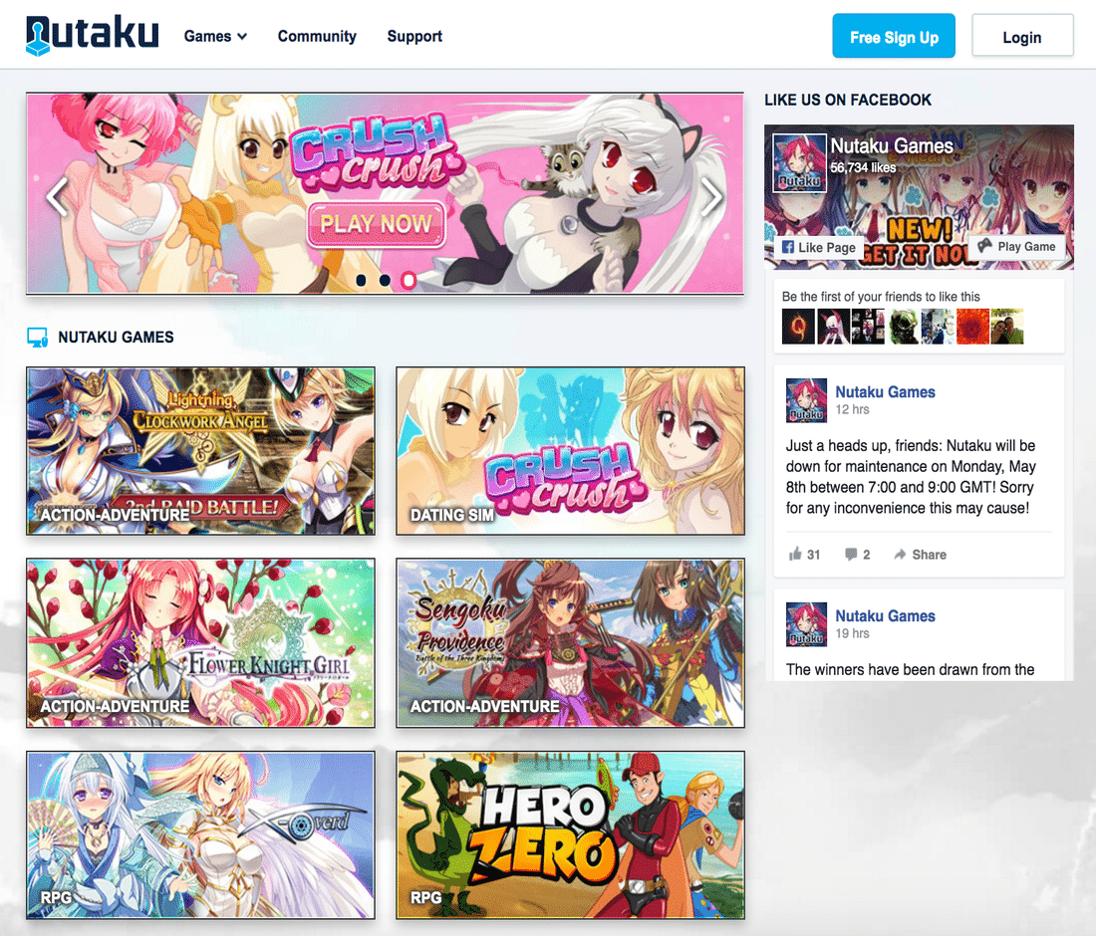Advance carousel with the right arrow
Image resolution: width=1096 pixels, height=936 pixels.
click(712, 197)
